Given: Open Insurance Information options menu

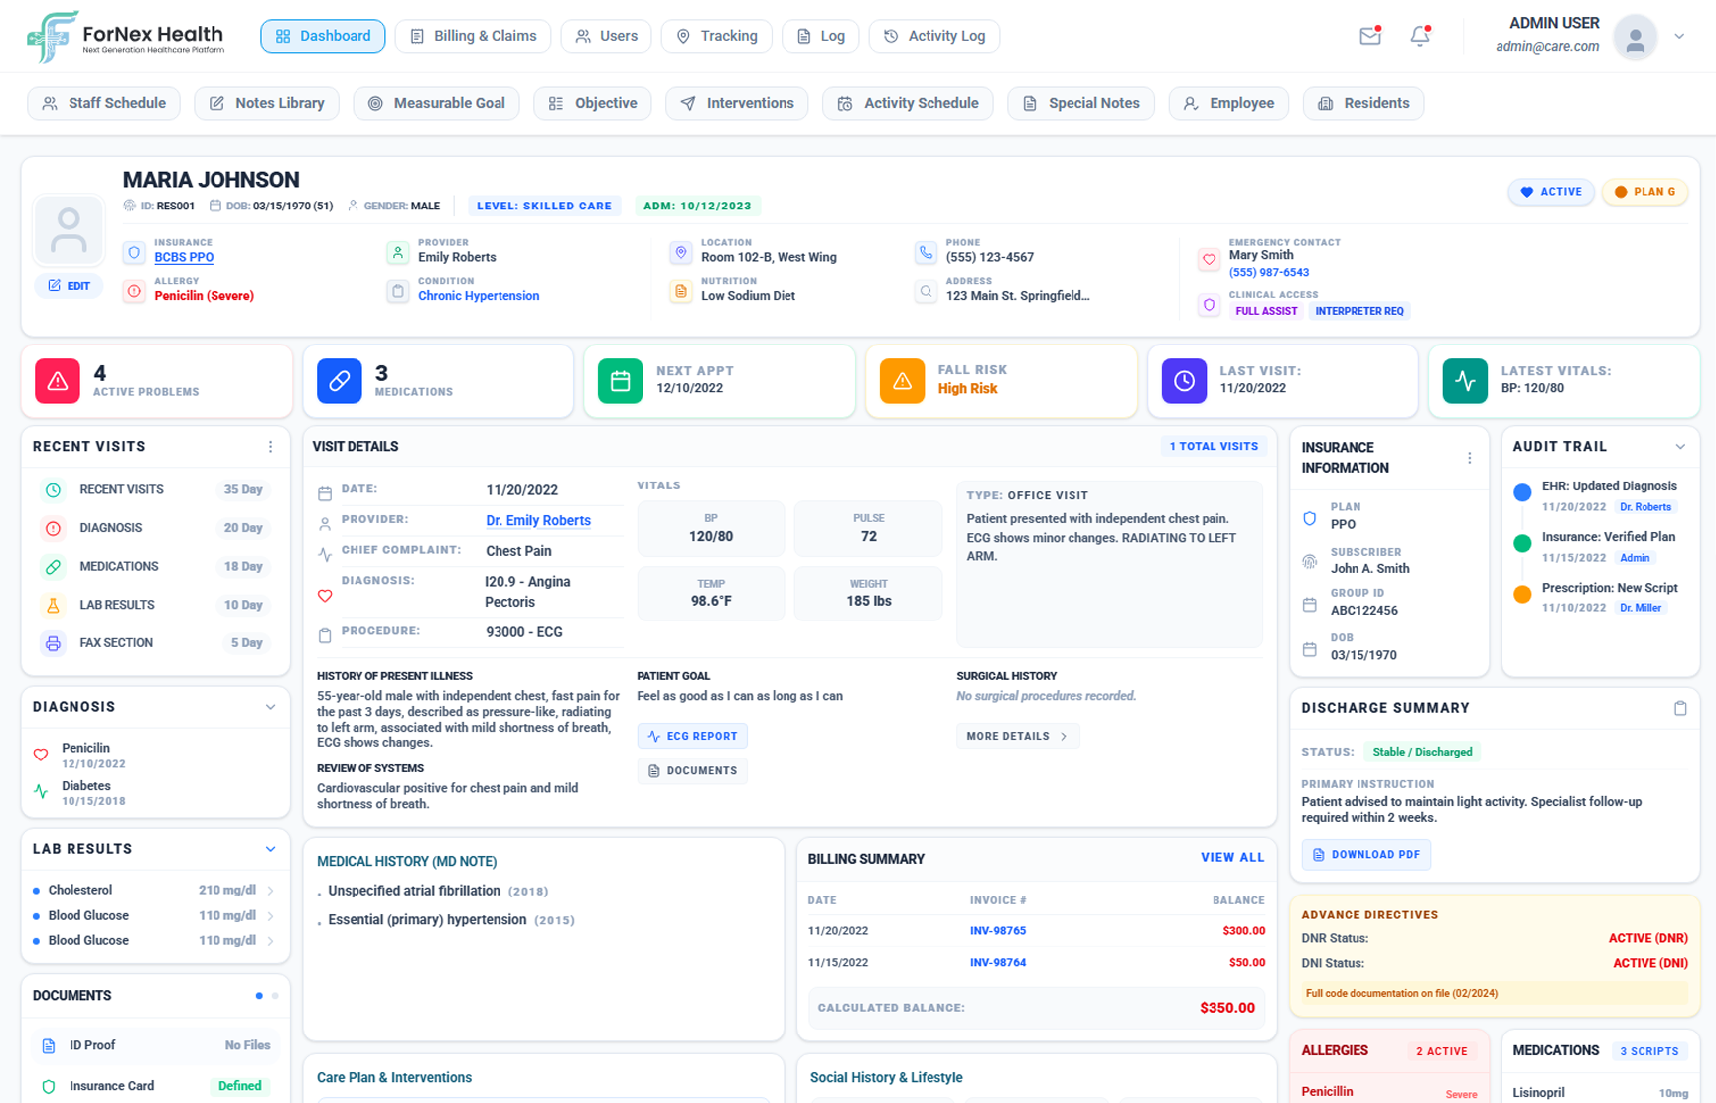Looking at the screenshot, I should point(1470,457).
